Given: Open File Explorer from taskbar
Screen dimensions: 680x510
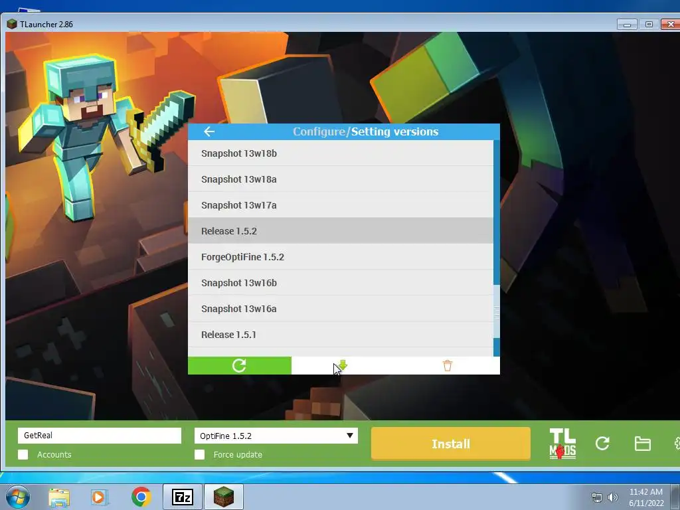Looking at the screenshot, I should [x=58, y=497].
